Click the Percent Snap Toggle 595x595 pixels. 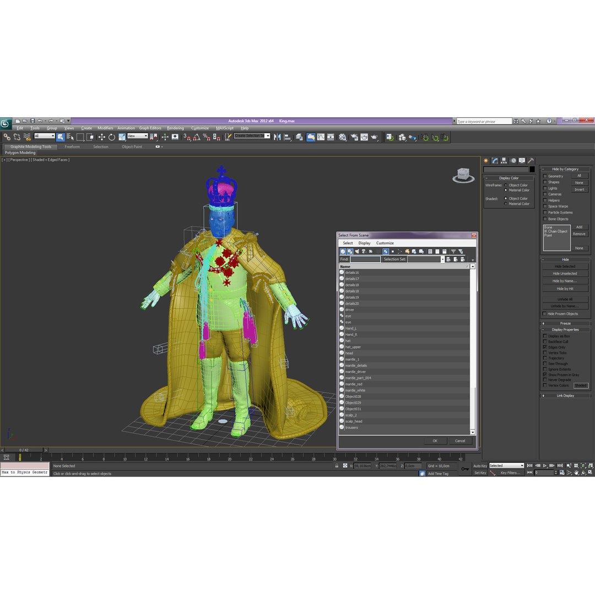207,137
